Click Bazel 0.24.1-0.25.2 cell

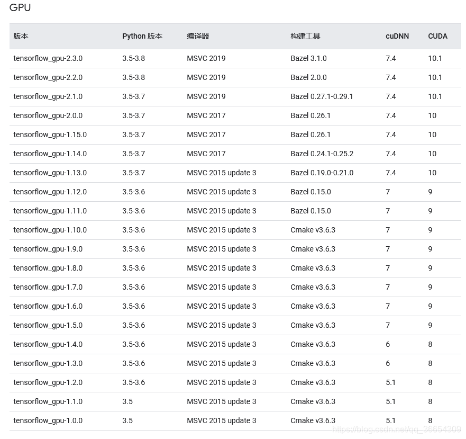(322, 154)
